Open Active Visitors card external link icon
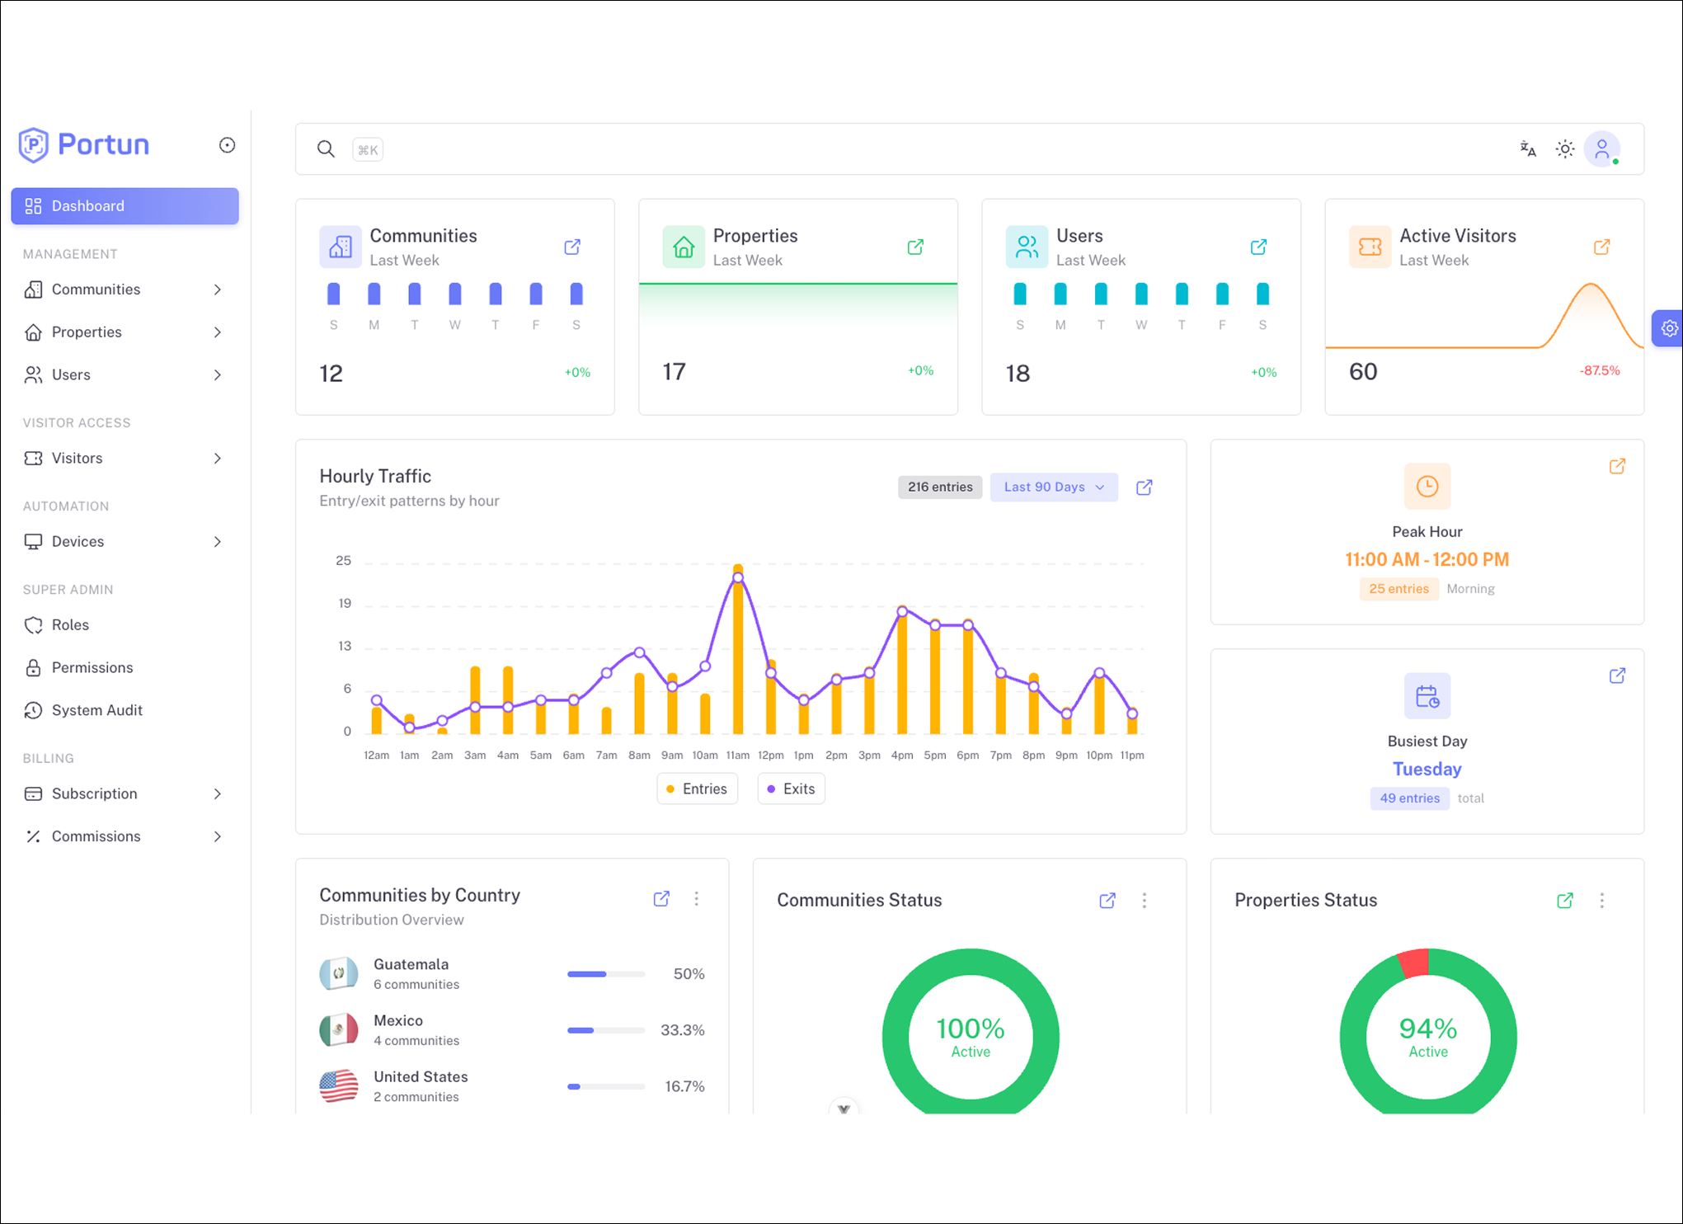Viewport: 1683px width, 1224px height. point(1601,247)
